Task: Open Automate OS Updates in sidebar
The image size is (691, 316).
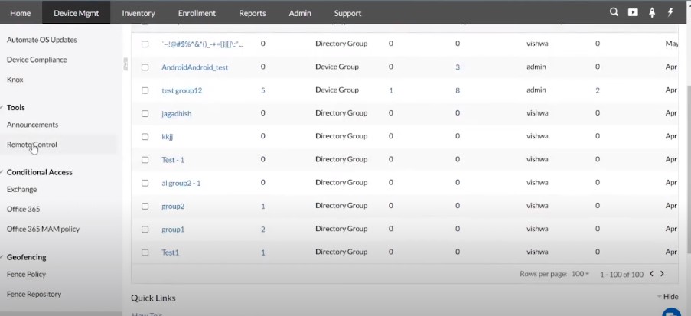Action: [x=42, y=40]
